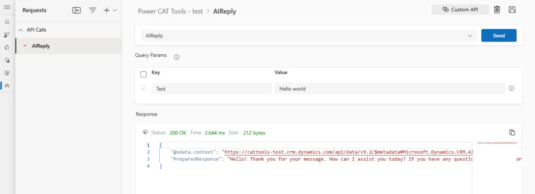Click the 212 bytes size value
The width and height of the screenshot is (535, 194).
(254, 133)
